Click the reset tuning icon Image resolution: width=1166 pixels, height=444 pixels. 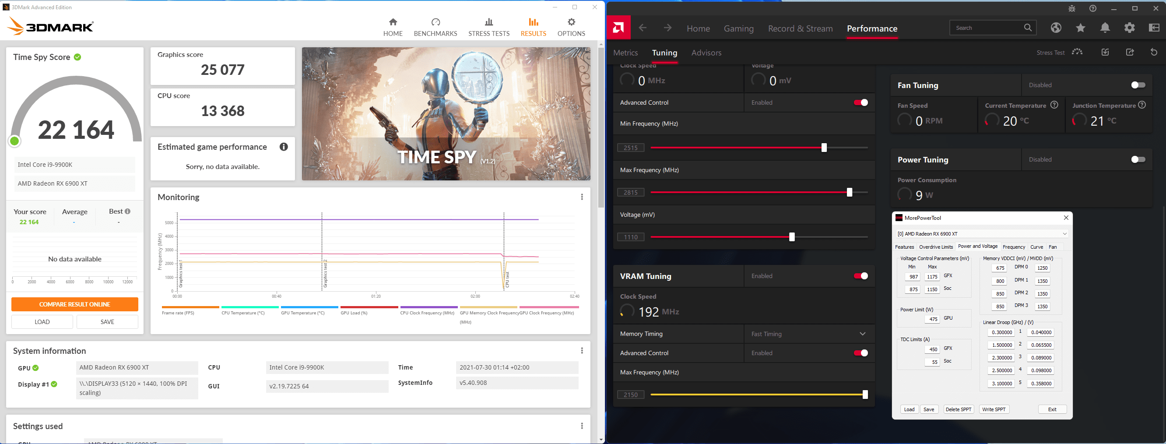pos(1154,53)
